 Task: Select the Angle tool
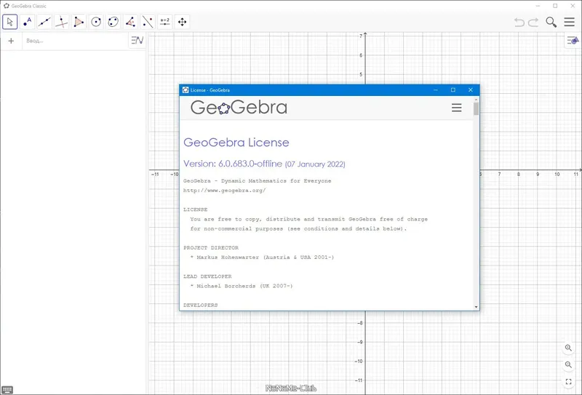(130, 22)
